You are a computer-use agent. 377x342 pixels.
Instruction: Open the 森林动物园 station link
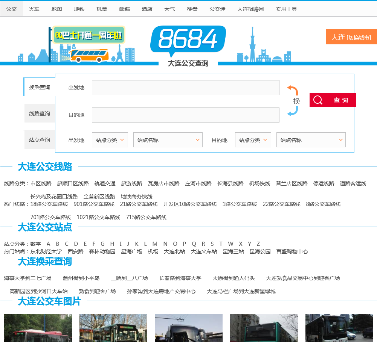coord(102,251)
